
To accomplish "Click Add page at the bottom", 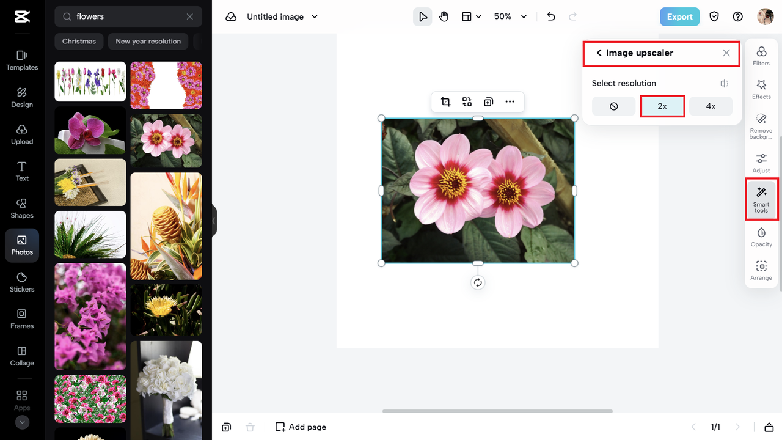I will [x=300, y=427].
